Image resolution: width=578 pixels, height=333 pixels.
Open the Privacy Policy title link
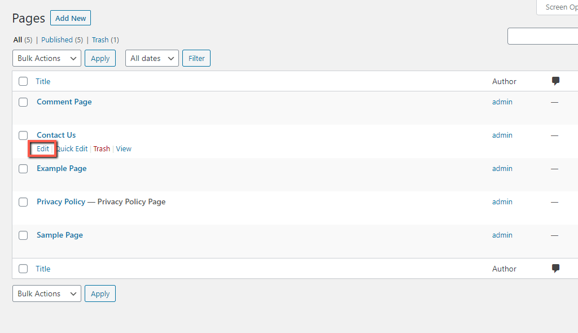(x=61, y=201)
